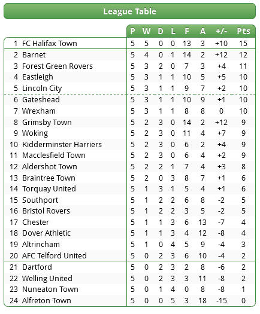This screenshot has width=260, height=314.
Task: Open Dartford team entry
Action: pyautogui.click(x=37, y=267)
